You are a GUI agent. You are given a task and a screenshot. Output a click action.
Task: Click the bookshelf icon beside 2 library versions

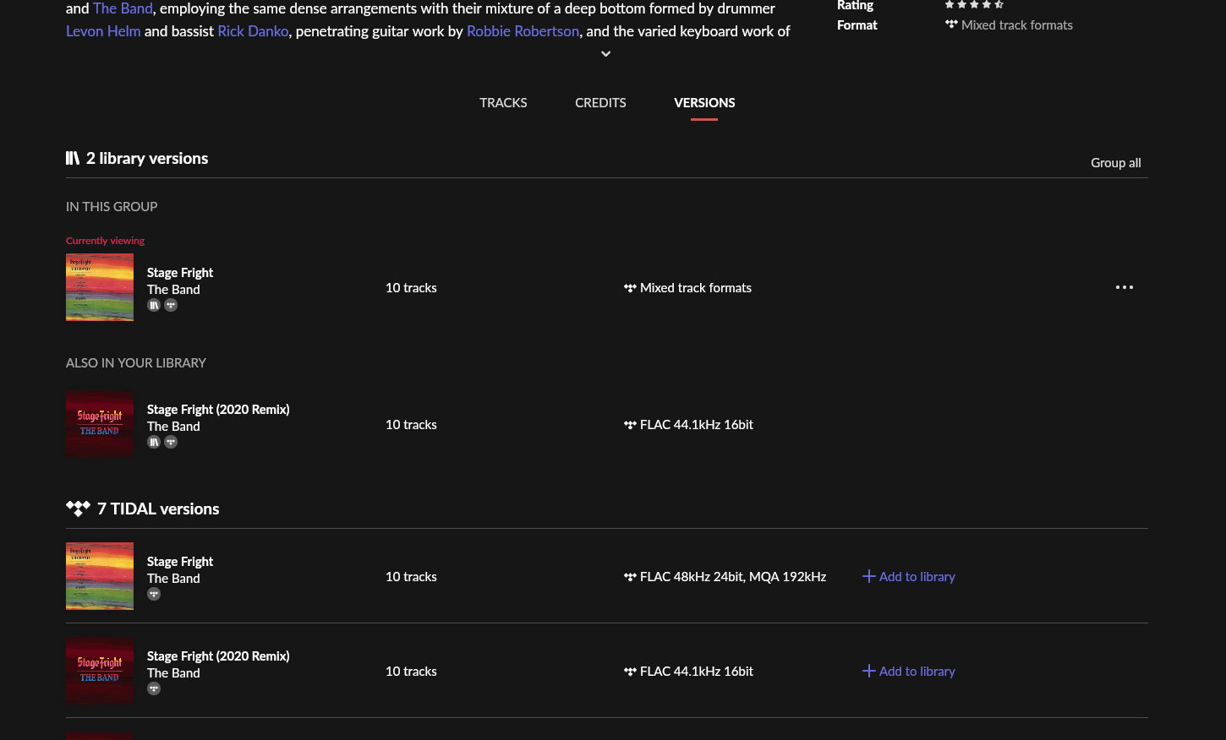(74, 158)
